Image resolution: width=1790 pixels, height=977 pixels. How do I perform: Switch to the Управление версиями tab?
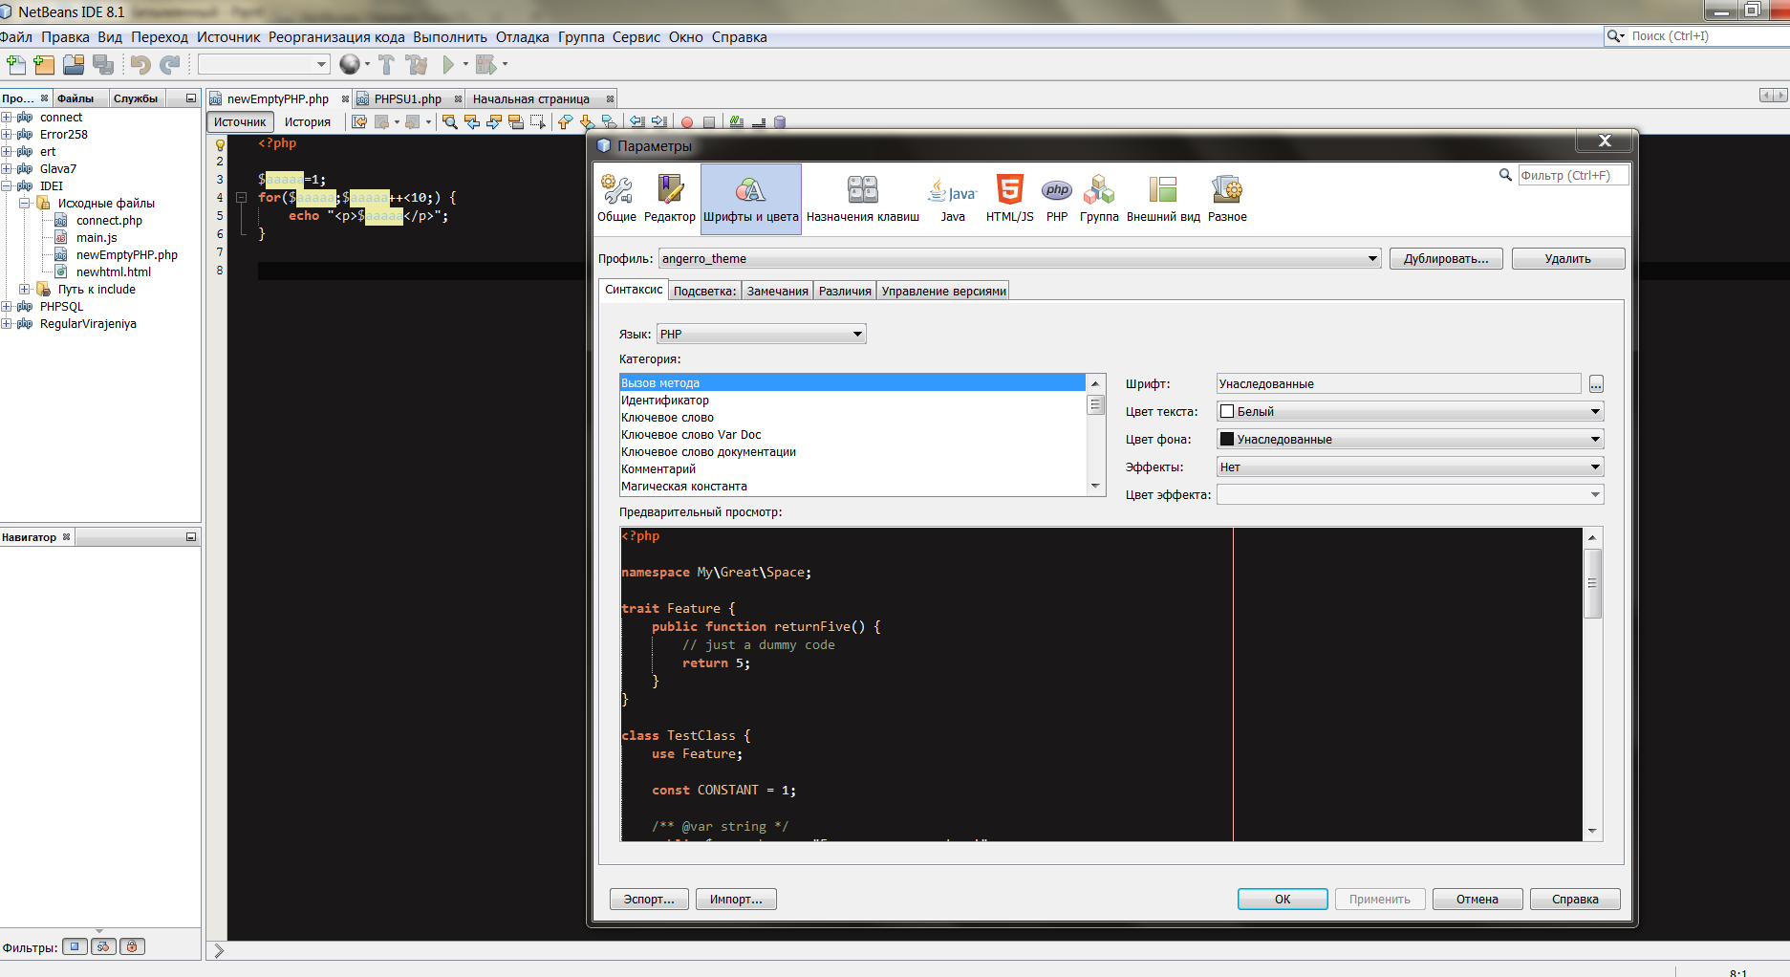click(x=943, y=291)
